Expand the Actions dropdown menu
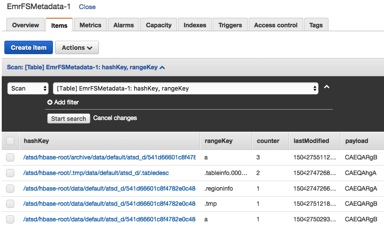384x227 pixels. [77, 48]
